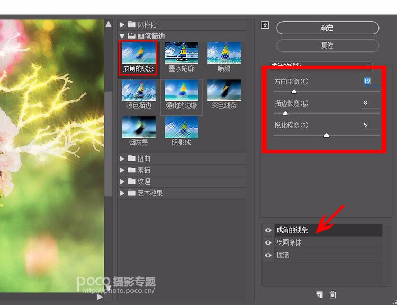Click the 素描 folder icon
397x305 pixels.
point(131,170)
